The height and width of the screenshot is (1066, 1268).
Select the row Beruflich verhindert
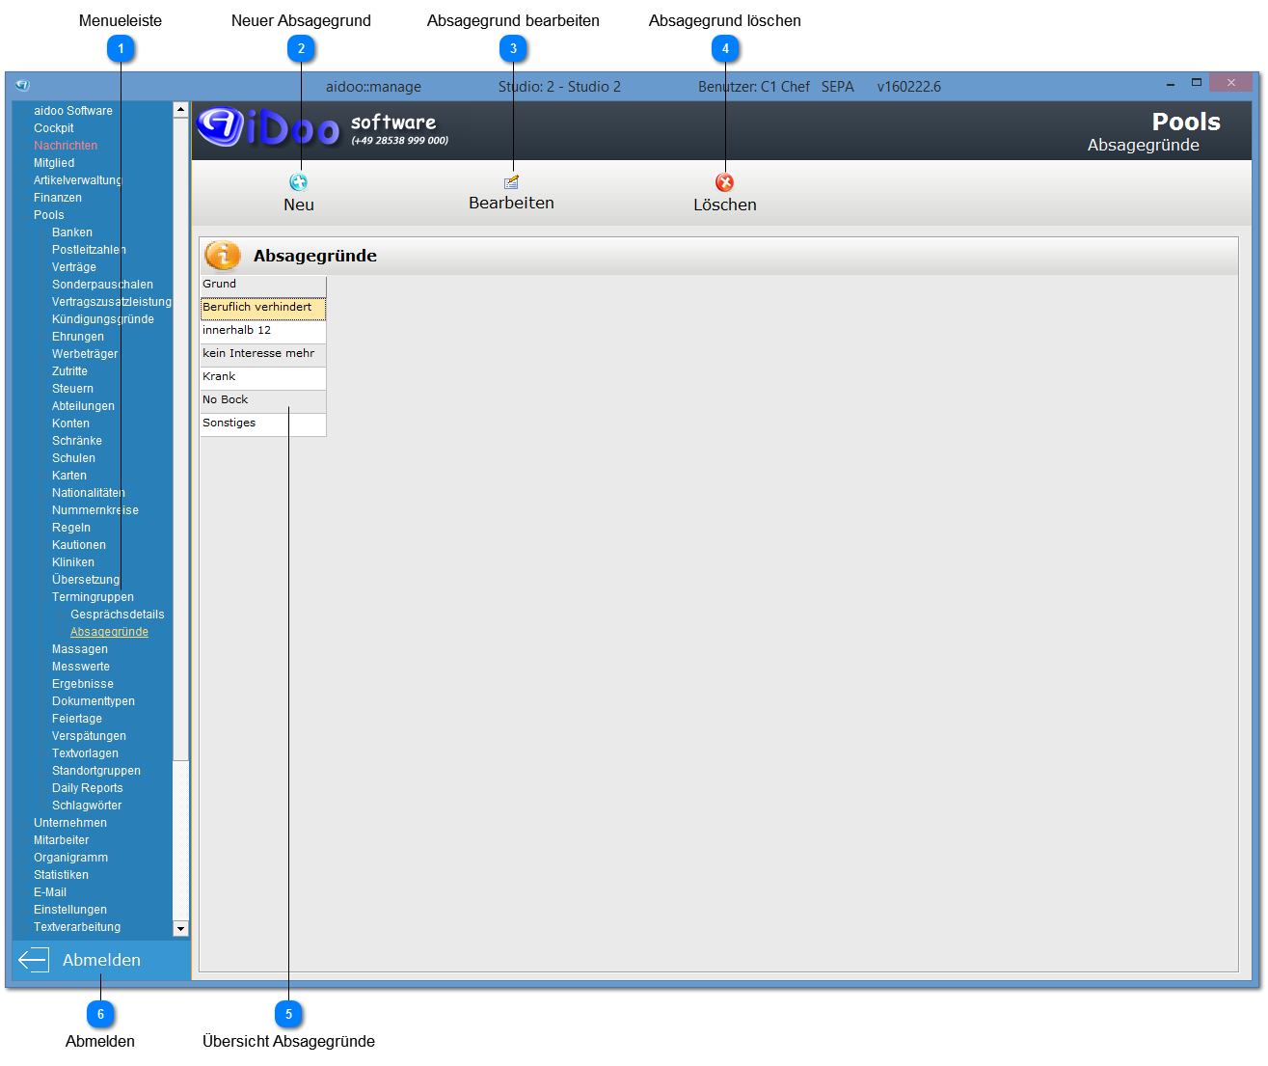[x=263, y=309]
